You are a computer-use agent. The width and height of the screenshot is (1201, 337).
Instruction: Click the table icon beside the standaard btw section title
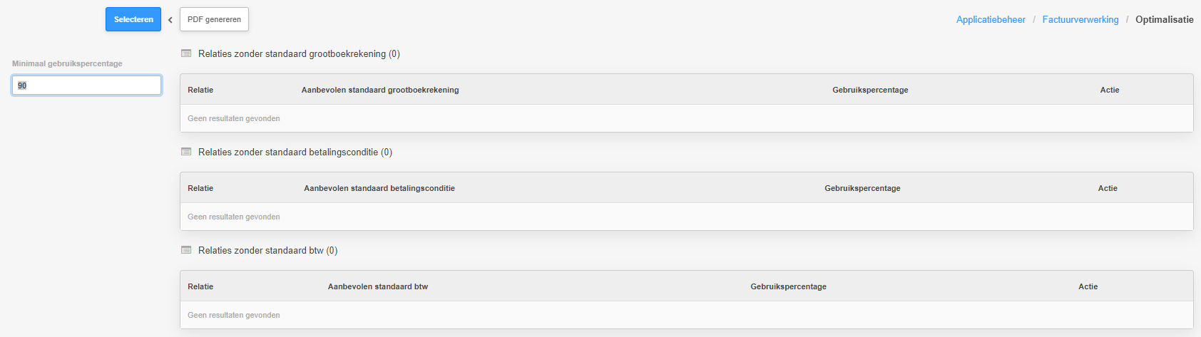coord(186,250)
